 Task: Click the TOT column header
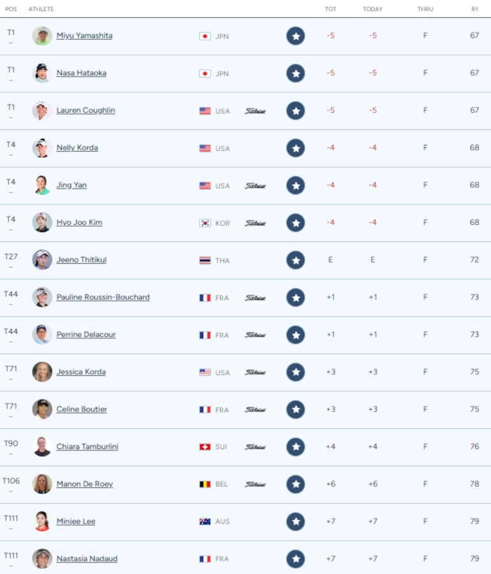click(x=330, y=9)
